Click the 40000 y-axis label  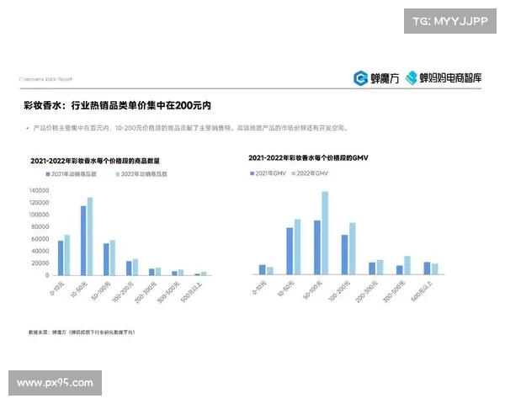tap(40, 251)
